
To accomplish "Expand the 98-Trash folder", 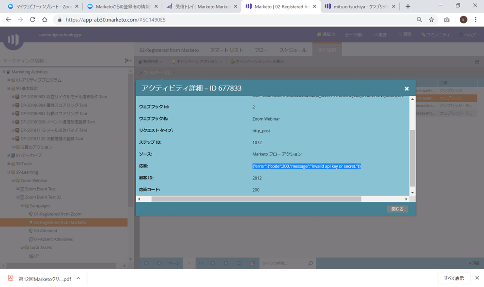I will 8,164.
